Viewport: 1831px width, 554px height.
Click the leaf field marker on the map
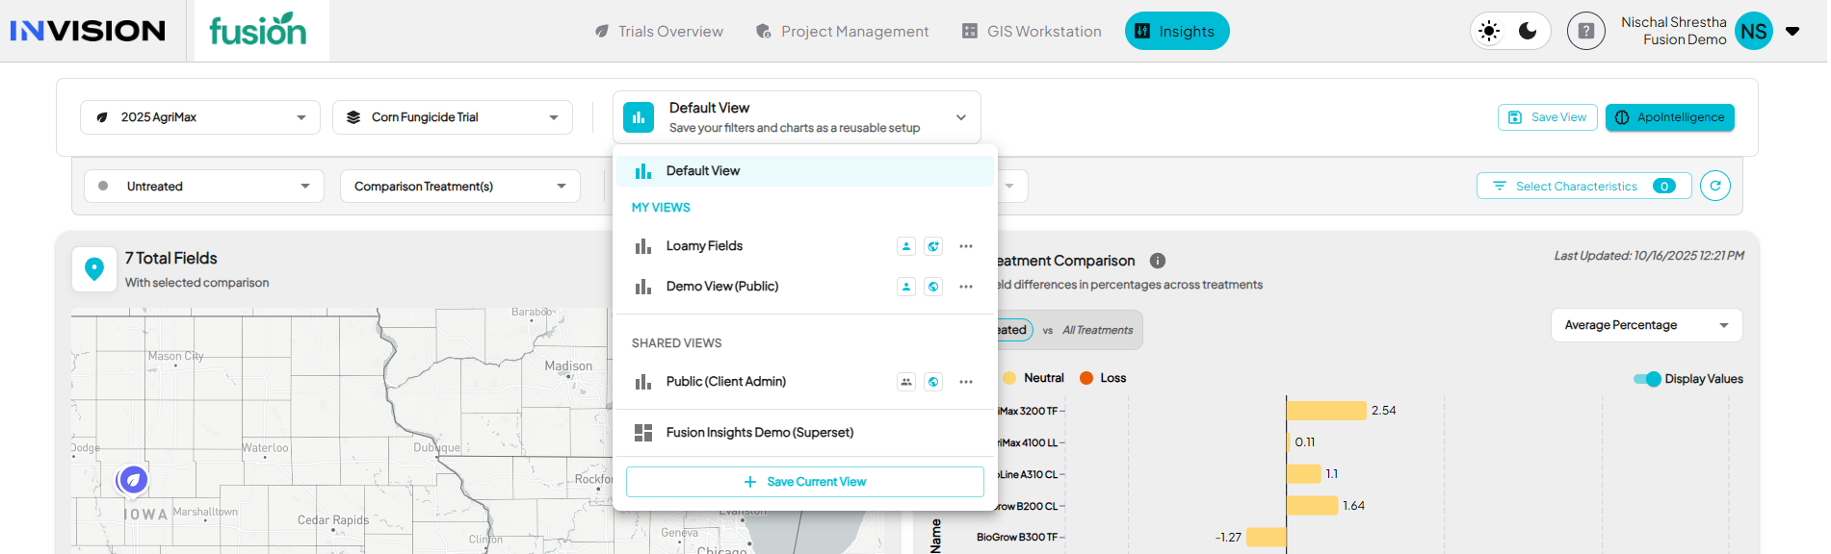[133, 479]
